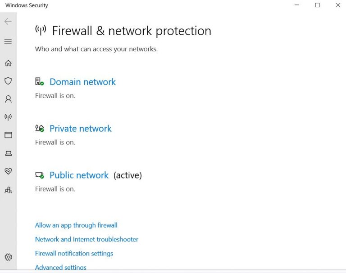Select Firewall & network protection sidebar icon
Viewport: 346px width, 273px height.
(x=8, y=117)
